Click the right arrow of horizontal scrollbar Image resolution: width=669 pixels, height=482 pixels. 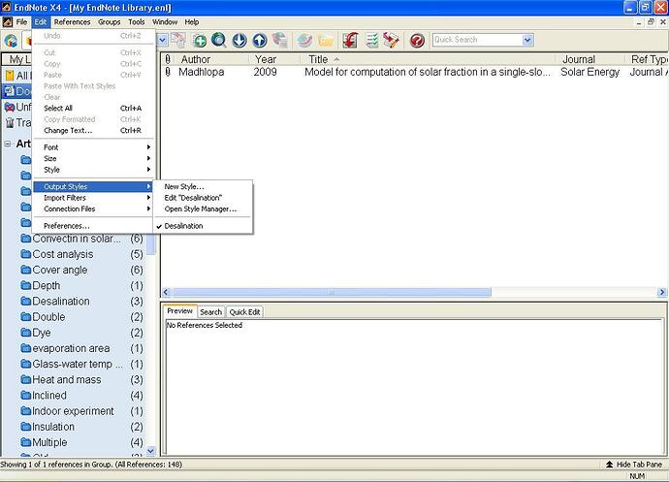(x=662, y=293)
